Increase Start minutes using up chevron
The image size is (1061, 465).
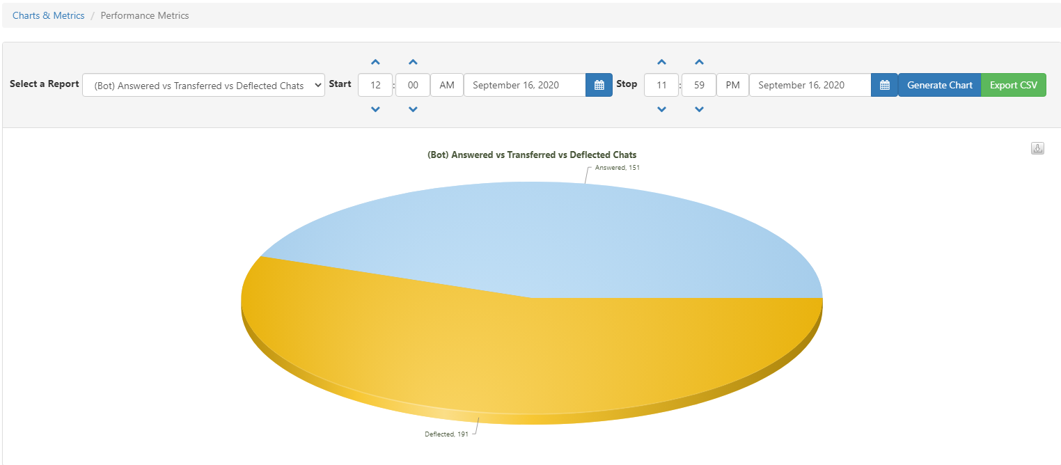coord(413,62)
